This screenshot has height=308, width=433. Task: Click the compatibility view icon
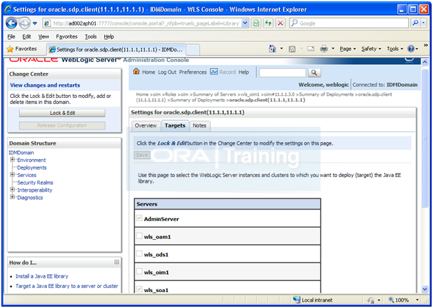(x=256, y=23)
